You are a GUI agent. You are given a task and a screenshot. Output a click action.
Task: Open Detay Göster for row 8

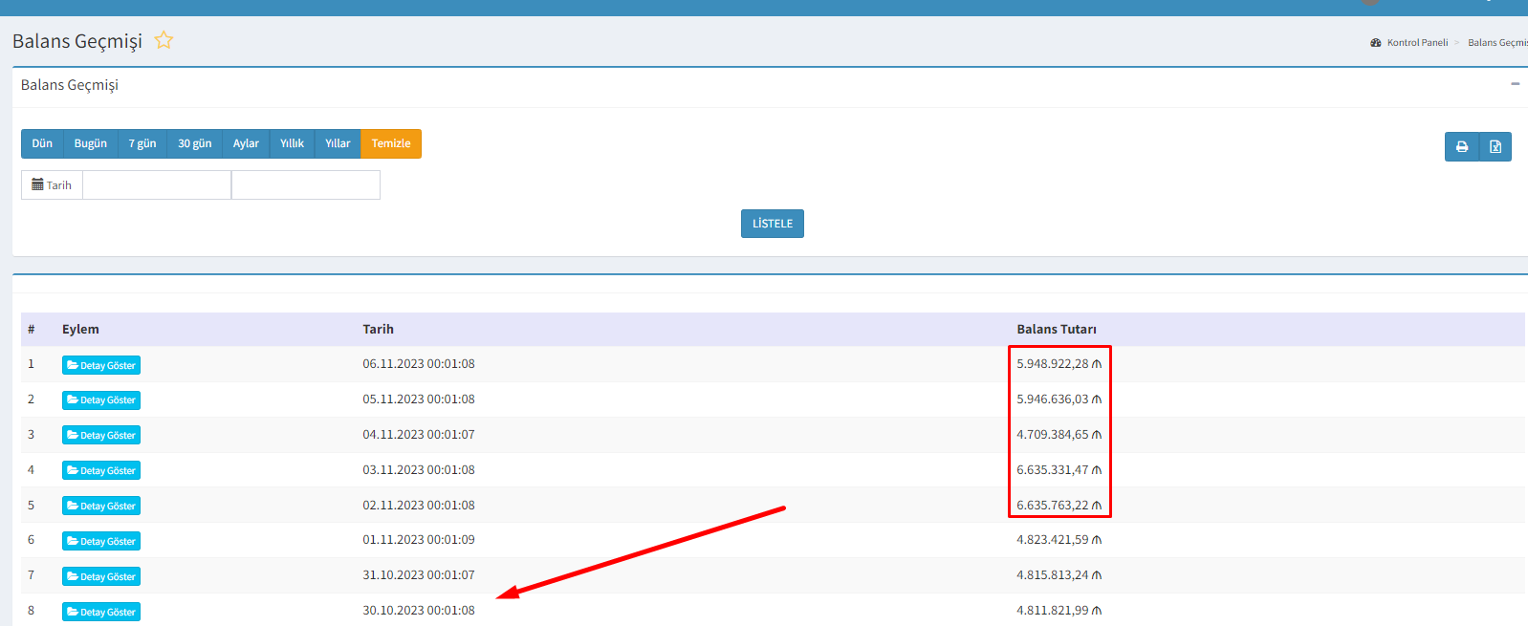coord(101,612)
